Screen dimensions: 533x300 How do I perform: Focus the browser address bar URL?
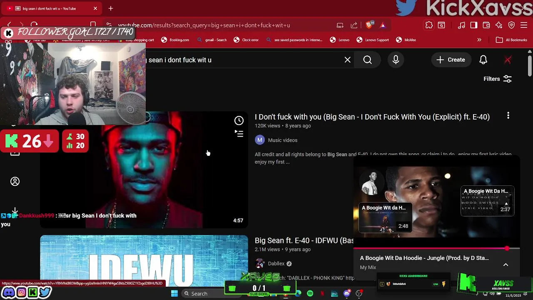point(204,25)
